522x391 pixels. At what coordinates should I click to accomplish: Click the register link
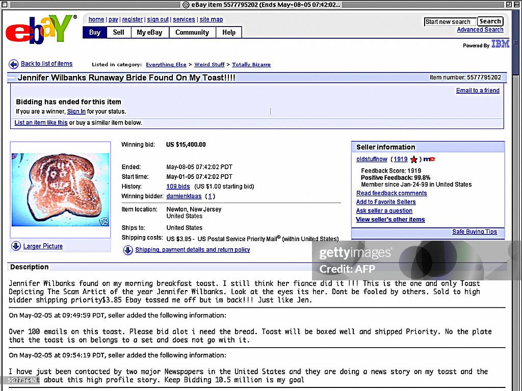[x=132, y=19]
